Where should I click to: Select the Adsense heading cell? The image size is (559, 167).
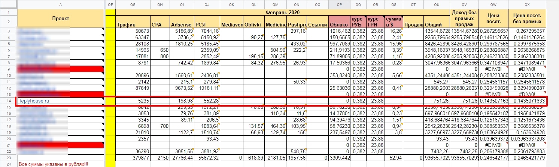(182, 22)
